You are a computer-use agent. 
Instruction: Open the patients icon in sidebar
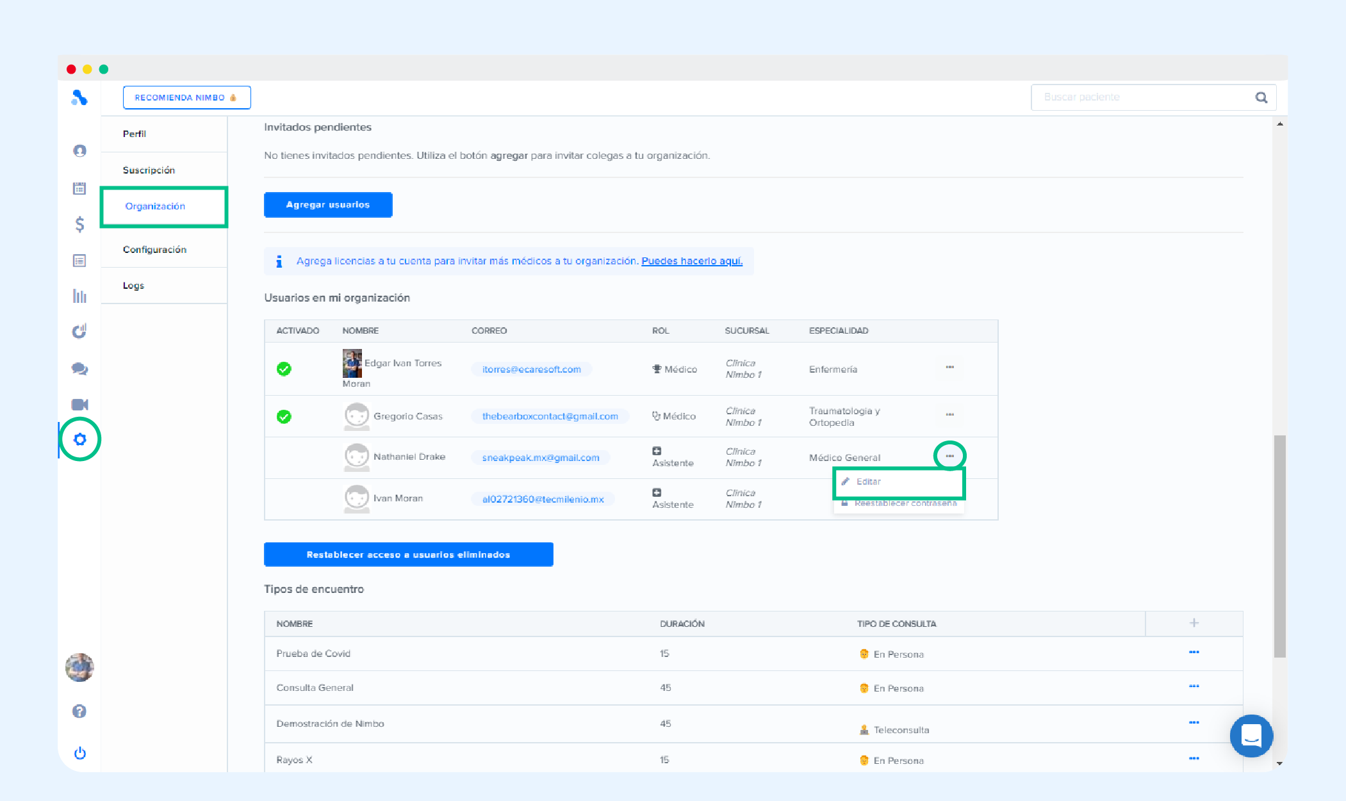79,150
